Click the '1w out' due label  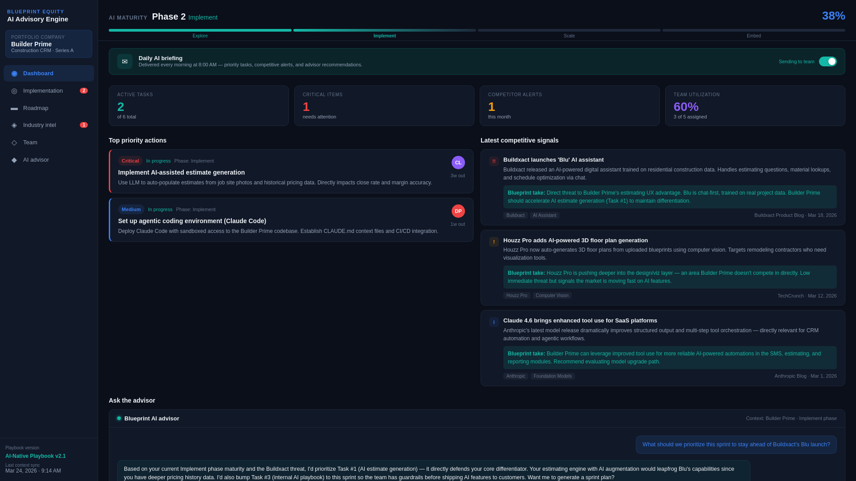coord(457,224)
